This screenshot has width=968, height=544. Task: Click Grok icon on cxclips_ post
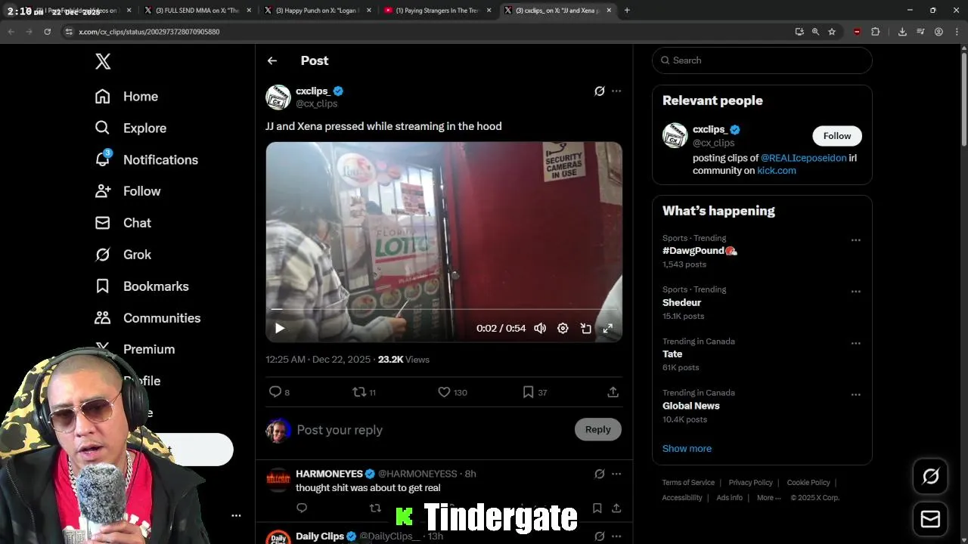[x=599, y=91]
